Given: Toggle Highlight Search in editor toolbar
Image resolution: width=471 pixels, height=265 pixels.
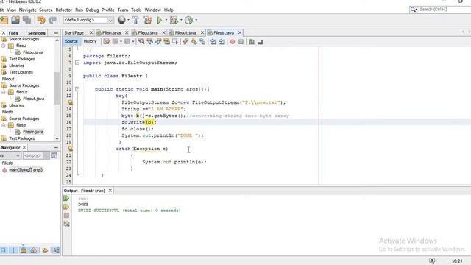Looking at the screenshot, I should click(x=166, y=42).
